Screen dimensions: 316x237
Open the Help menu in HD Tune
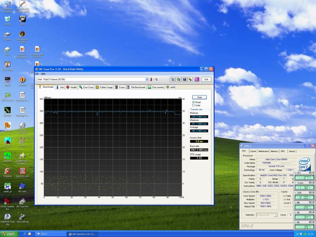coord(43,74)
